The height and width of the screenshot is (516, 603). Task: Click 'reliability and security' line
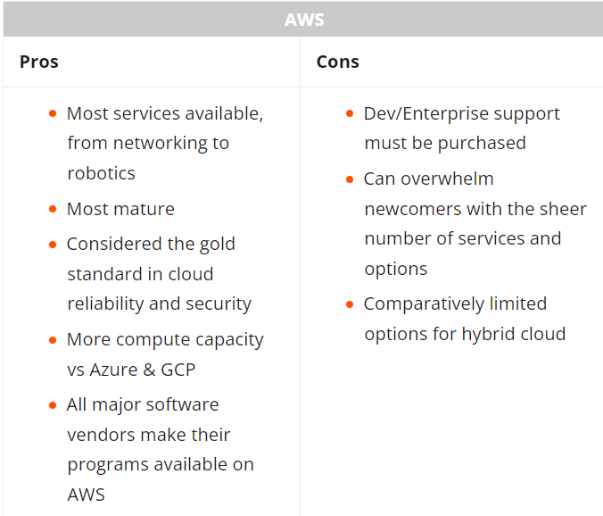[159, 304]
